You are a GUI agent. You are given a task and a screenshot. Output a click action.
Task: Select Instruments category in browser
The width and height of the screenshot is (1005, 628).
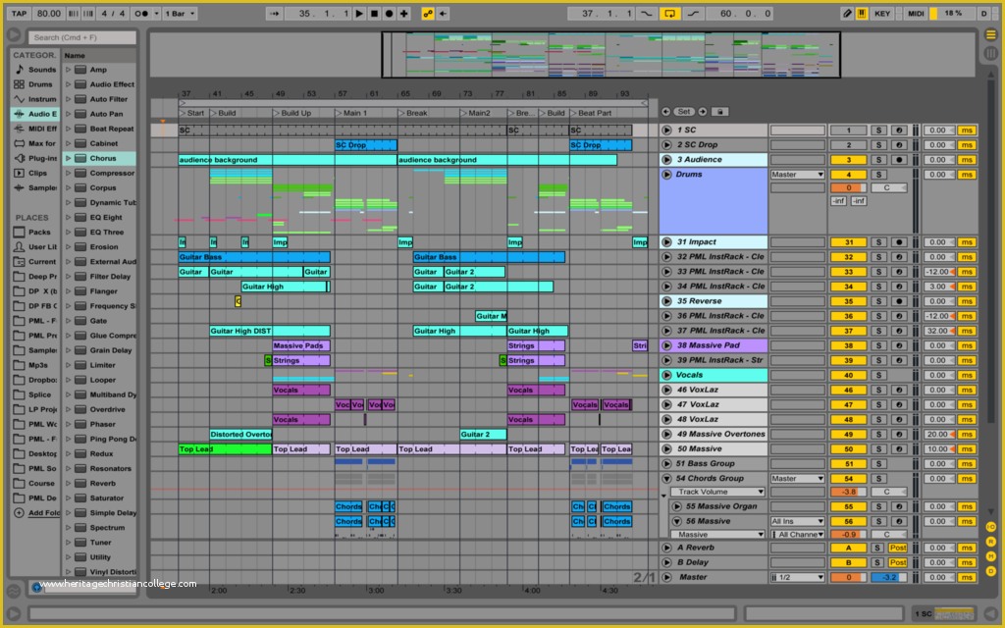(x=36, y=99)
